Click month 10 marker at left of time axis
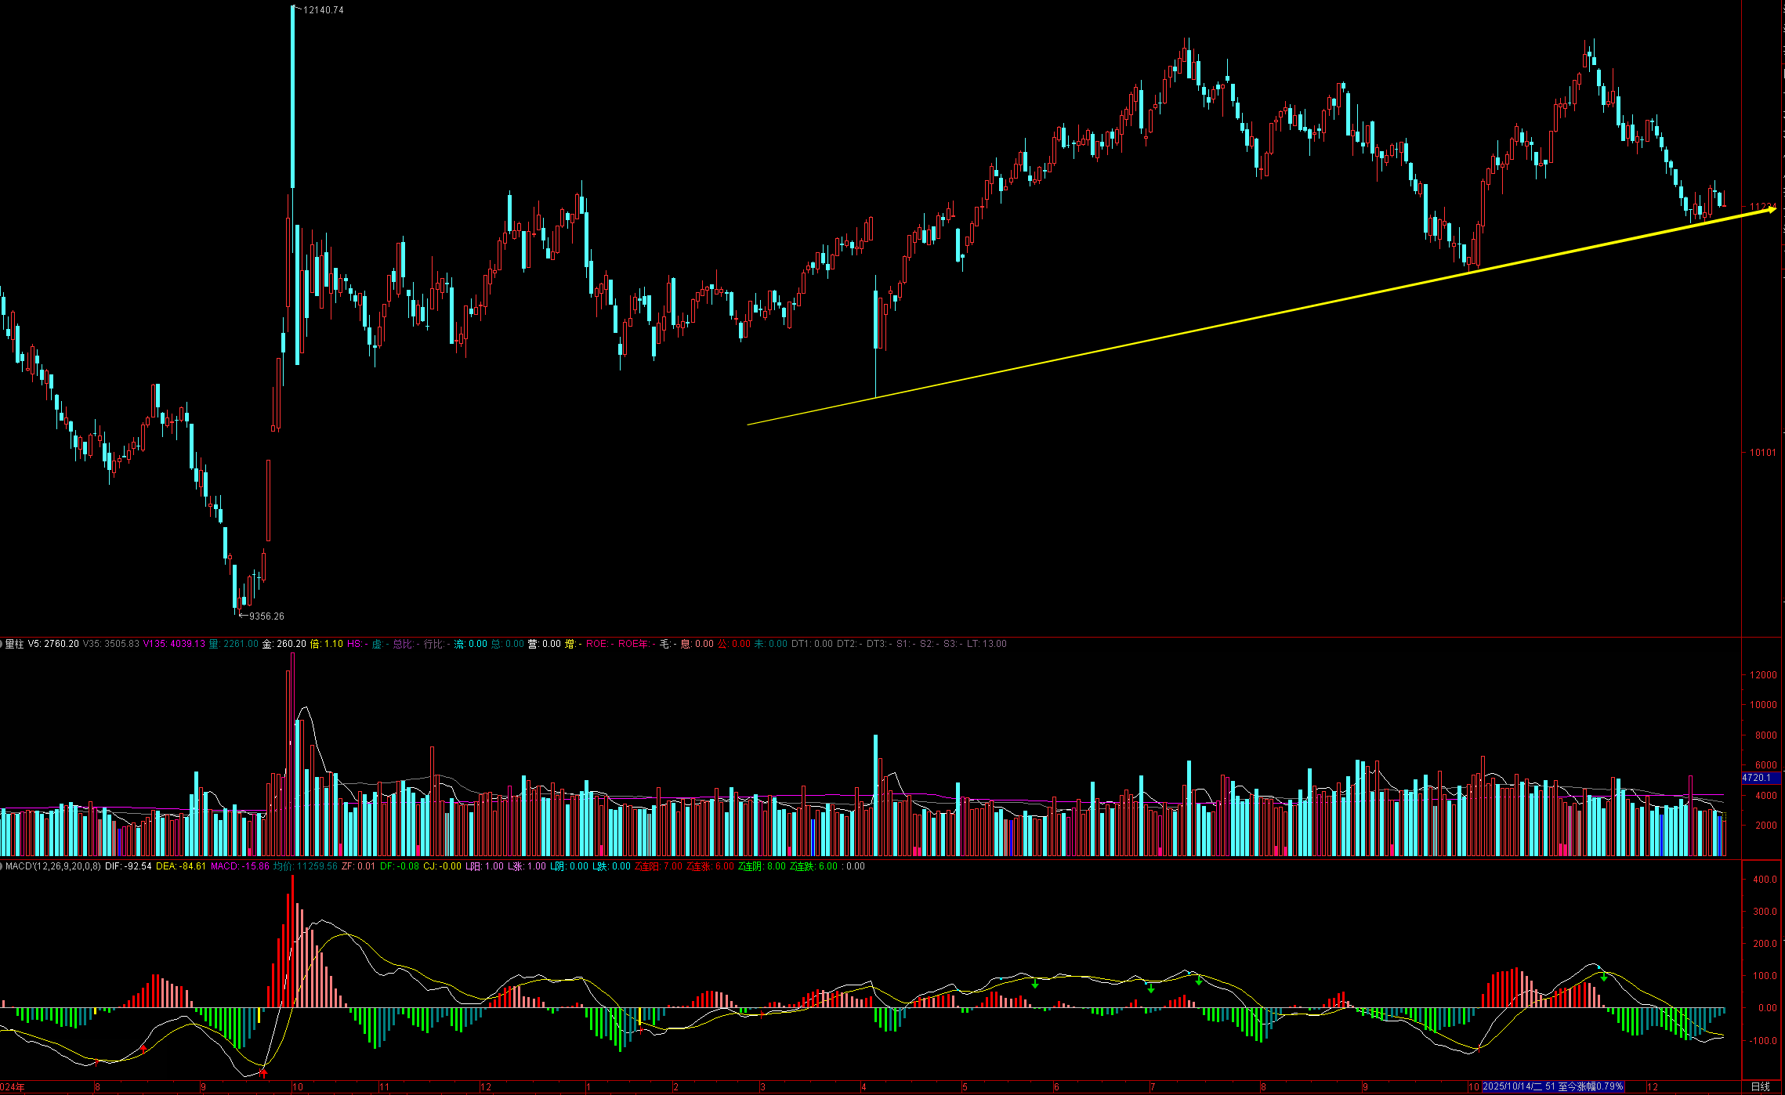Viewport: 1785px width, 1095px height. (297, 1086)
